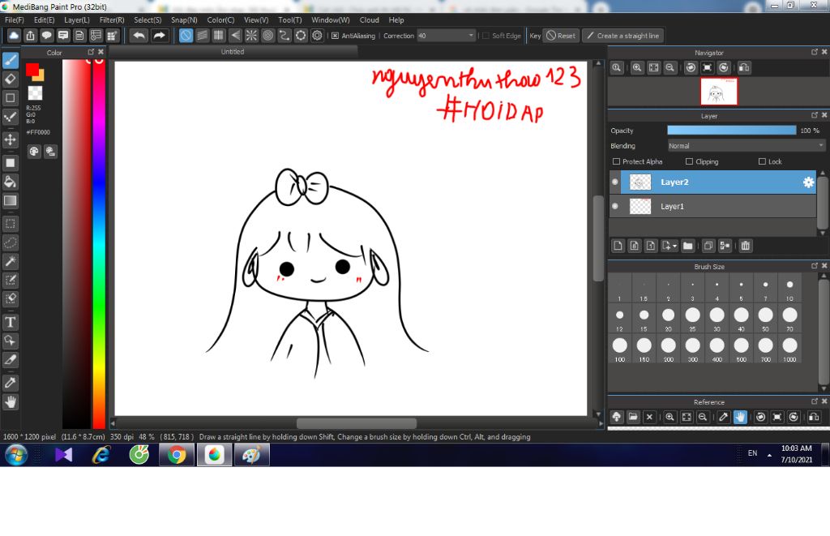Select the Bucket fill tool
Image resolution: width=830 pixels, height=536 pixels.
tap(11, 182)
